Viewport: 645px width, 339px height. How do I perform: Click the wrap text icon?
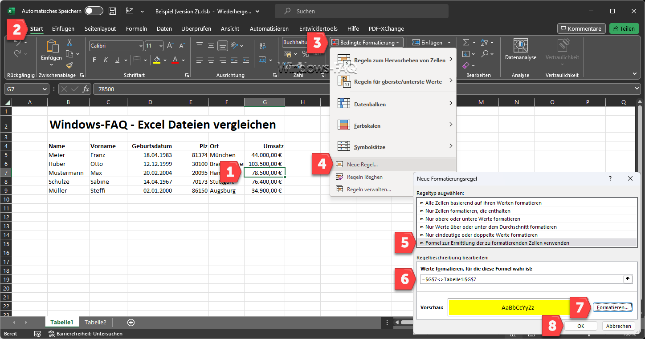point(263,46)
